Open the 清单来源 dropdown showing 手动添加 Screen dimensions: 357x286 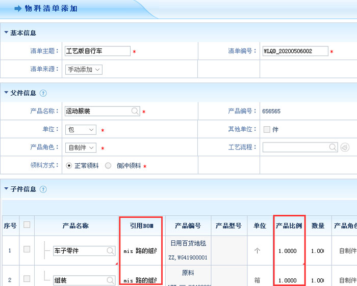(x=84, y=69)
